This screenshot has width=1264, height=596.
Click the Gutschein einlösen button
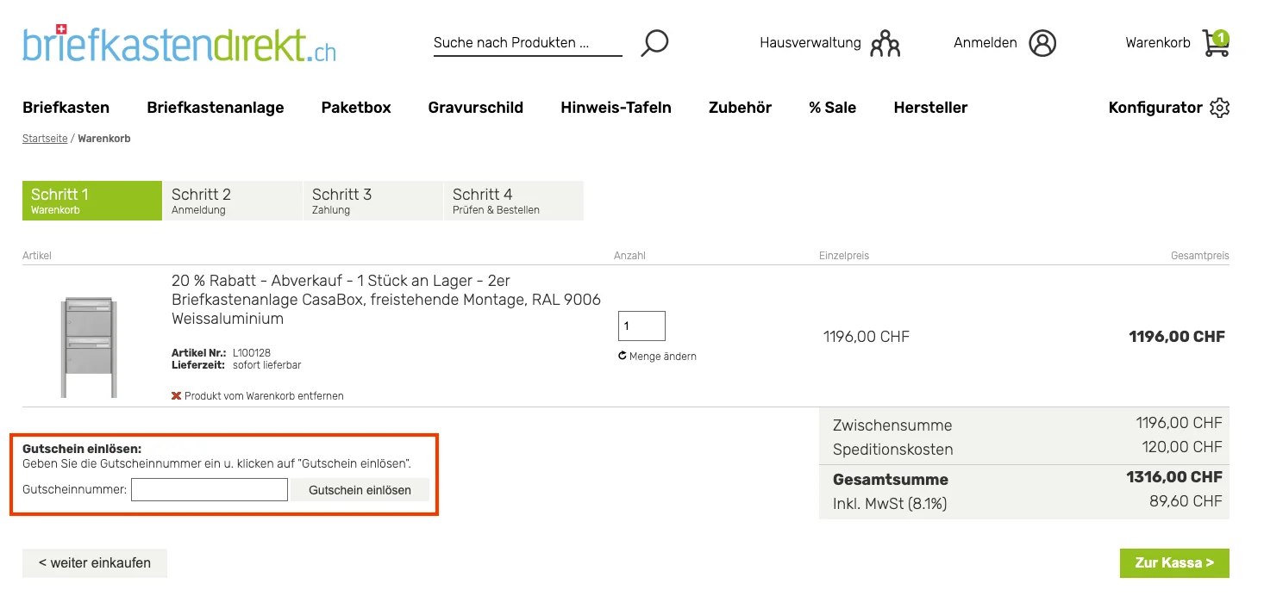coord(360,489)
